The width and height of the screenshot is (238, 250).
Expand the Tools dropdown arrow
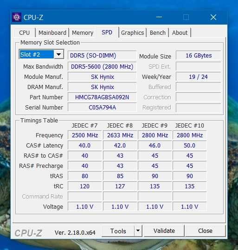click(x=138, y=231)
